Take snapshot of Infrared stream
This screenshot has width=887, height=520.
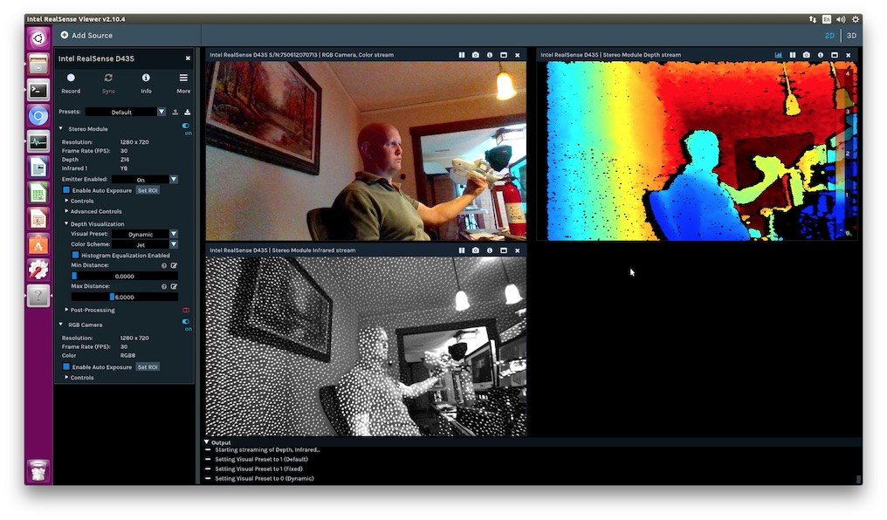(476, 250)
